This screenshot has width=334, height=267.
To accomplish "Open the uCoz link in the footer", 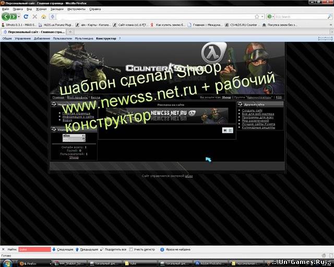I will click(x=189, y=176).
